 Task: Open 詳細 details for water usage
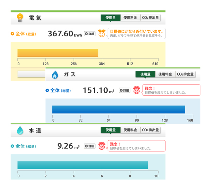tap(90, 146)
